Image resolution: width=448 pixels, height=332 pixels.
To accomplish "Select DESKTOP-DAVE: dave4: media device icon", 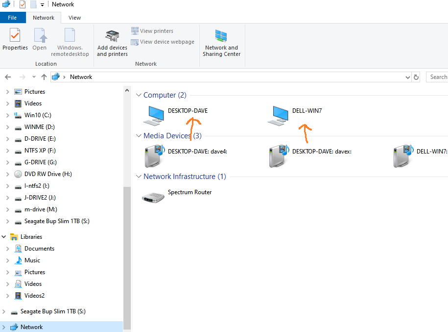I will coord(155,156).
